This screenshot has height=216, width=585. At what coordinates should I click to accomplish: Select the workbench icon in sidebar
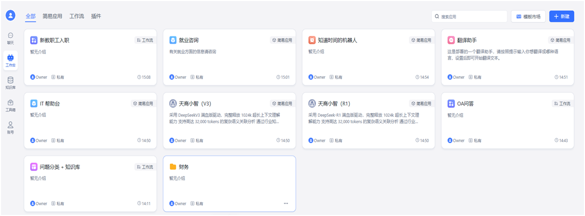10,60
